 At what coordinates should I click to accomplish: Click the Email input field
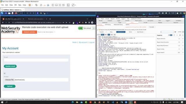pos(36,60)
